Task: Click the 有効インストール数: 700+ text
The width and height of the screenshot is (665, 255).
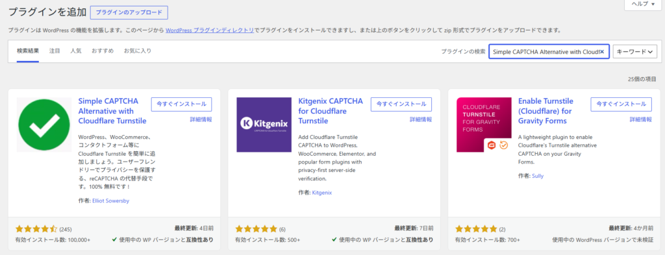Action: click(488, 239)
